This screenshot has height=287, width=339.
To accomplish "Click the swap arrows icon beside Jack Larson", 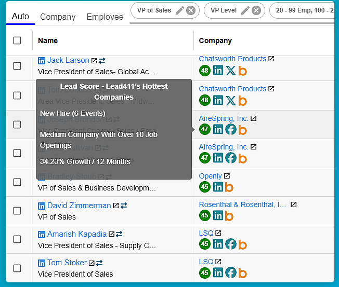I will click(x=102, y=61).
